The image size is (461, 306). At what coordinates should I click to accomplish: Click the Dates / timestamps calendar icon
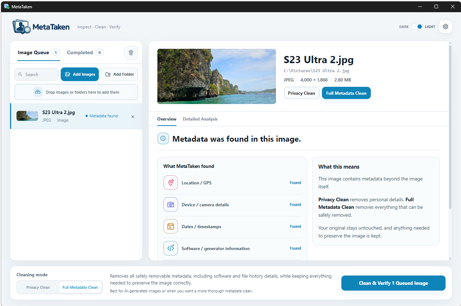coord(171,226)
